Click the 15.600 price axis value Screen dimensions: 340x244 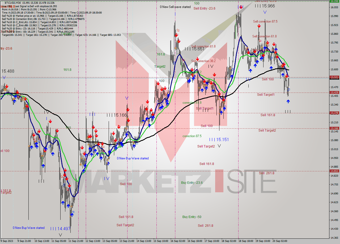pos(334,69)
